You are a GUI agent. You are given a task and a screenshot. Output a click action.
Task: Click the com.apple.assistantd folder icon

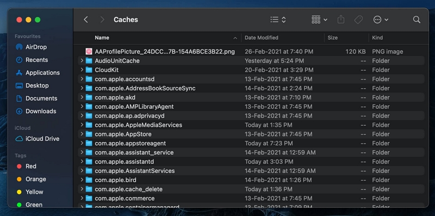tap(89, 162)
